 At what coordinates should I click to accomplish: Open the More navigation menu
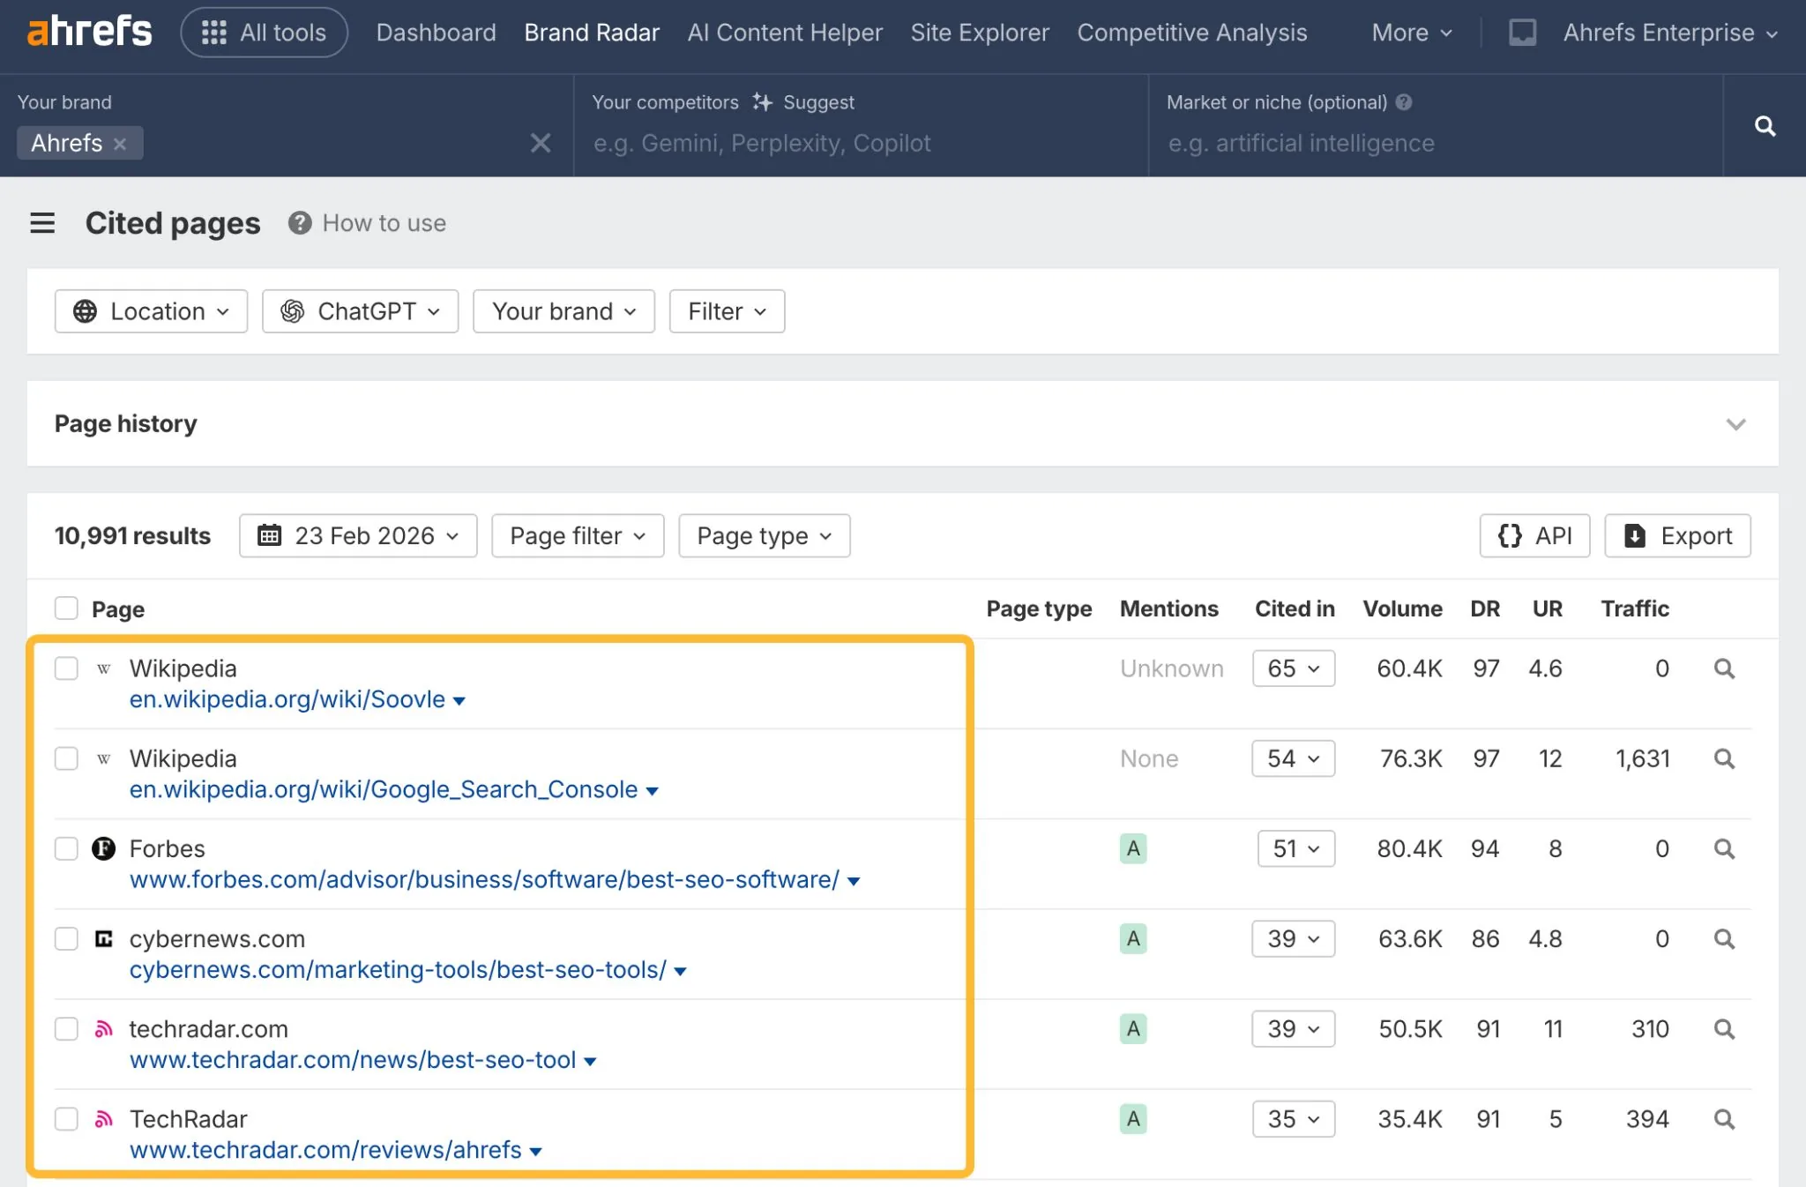point(1409,32)
